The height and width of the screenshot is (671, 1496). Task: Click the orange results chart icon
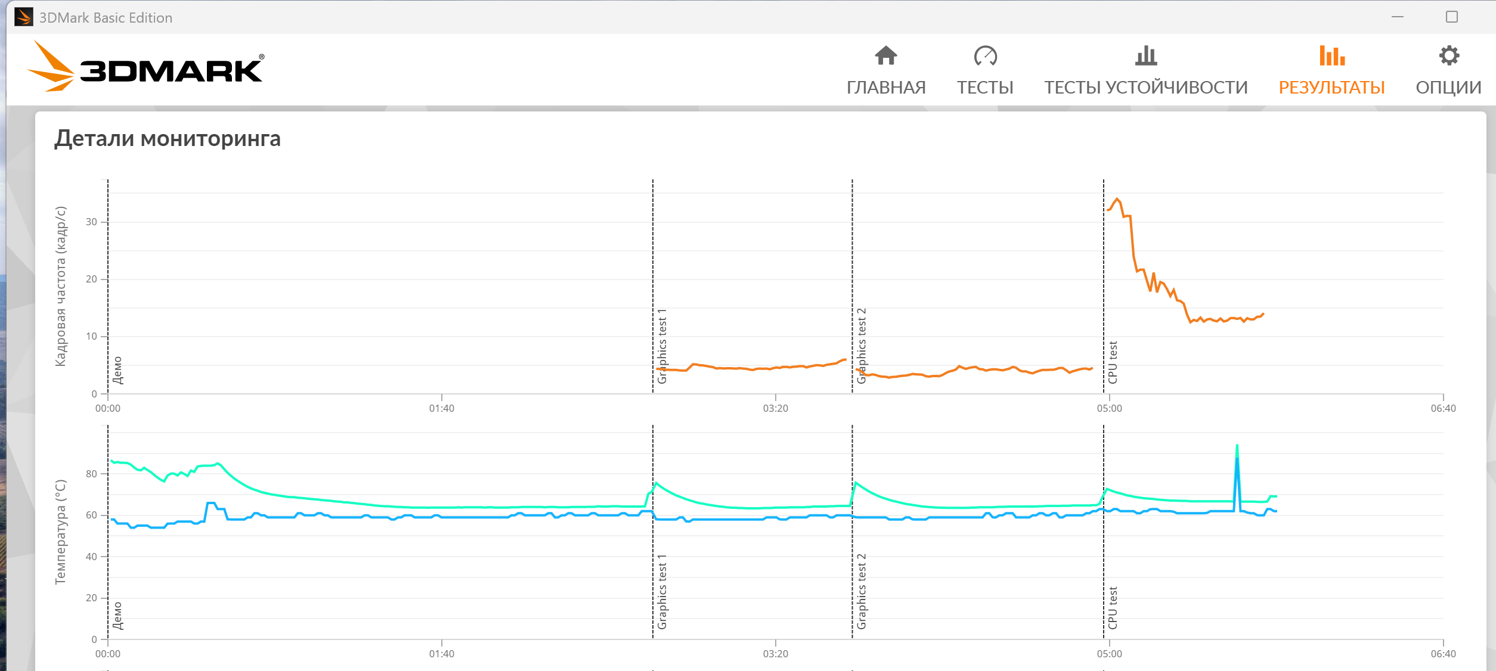pos(1331,55)
